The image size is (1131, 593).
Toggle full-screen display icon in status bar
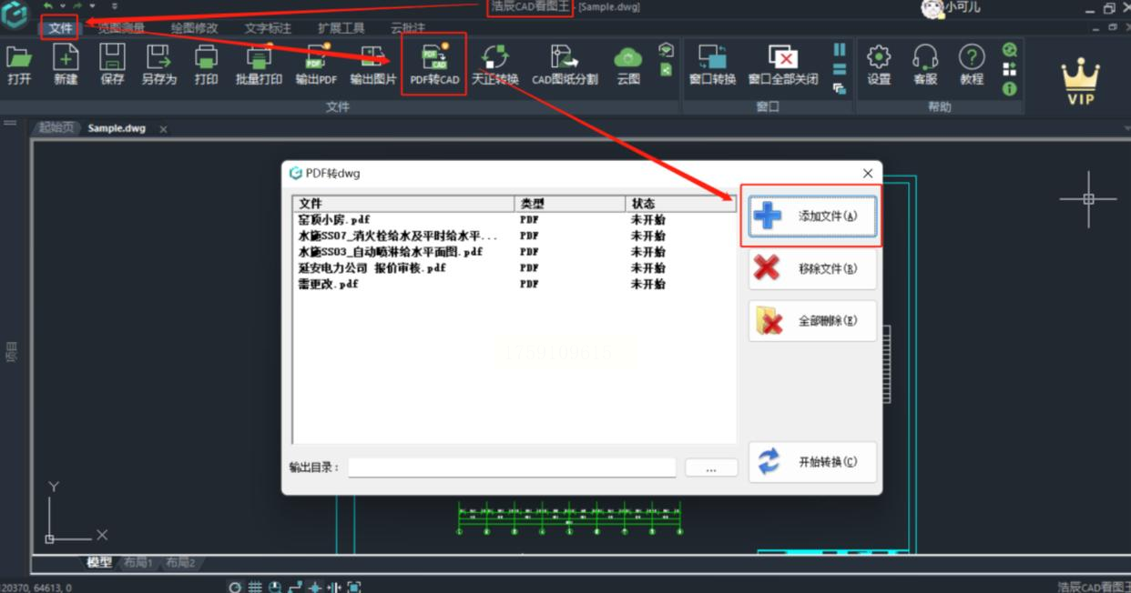pyautogui.click(x=354, y=588)
